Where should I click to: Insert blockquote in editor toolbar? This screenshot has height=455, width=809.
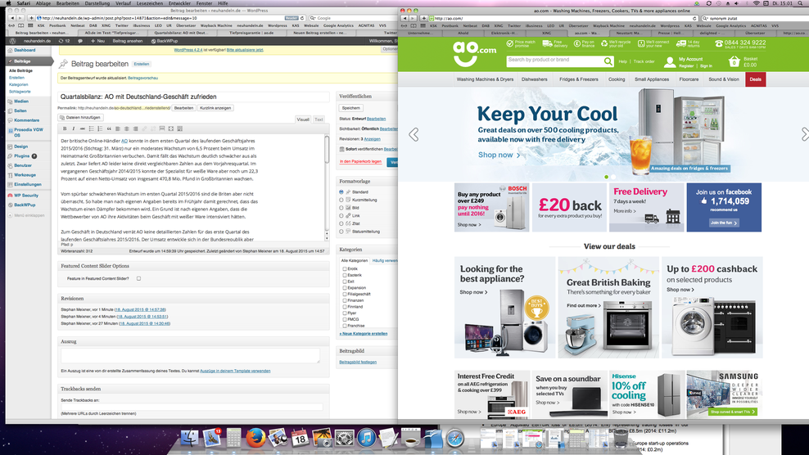(109, 128)
